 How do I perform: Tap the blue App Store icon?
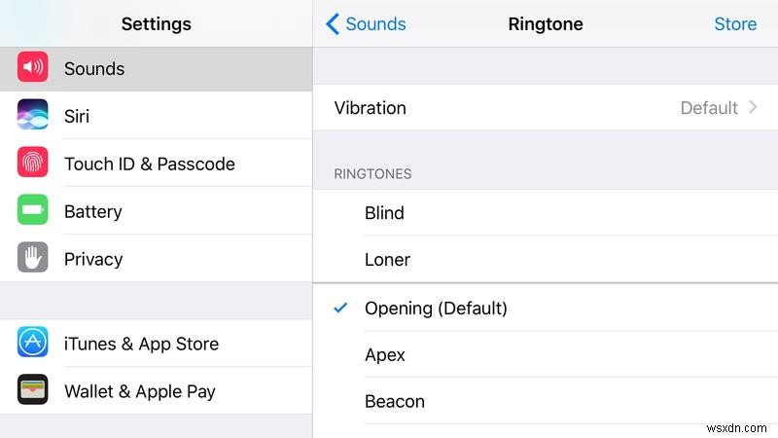pyautogui.click(x=33, y=344)
